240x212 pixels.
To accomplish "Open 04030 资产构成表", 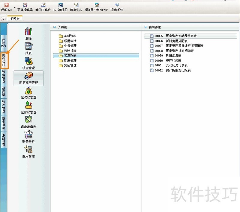I will tap(166, 60).
